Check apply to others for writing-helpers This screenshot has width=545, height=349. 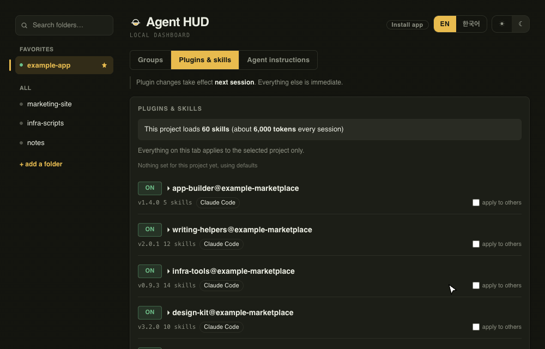[476, 244]
